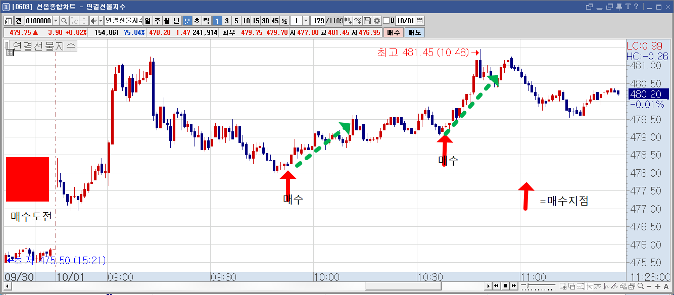Select the 5 minute interval tab
Image resolution: width=674 pixels, height=295 pixels.
click(x=236, y=21)
